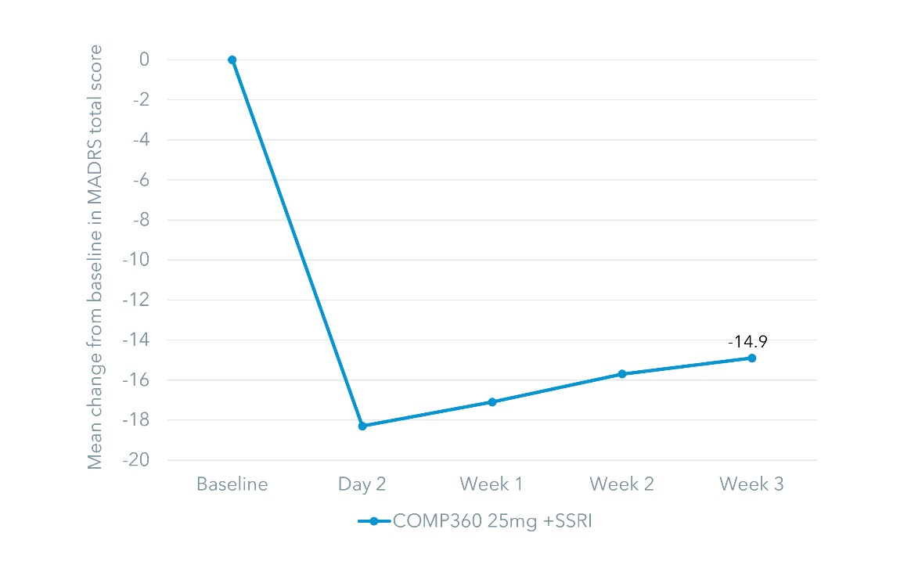This screenshot has height=565, width=911.
Task: Click the Week 3 data point marker
Action: (x=752, y=358)
